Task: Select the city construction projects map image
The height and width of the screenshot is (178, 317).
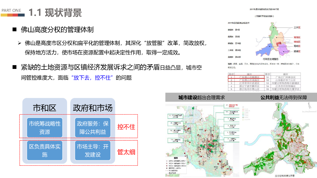Action: [202, 140]
